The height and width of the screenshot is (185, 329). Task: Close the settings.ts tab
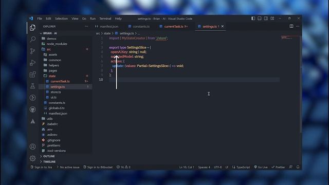point(223,26)
